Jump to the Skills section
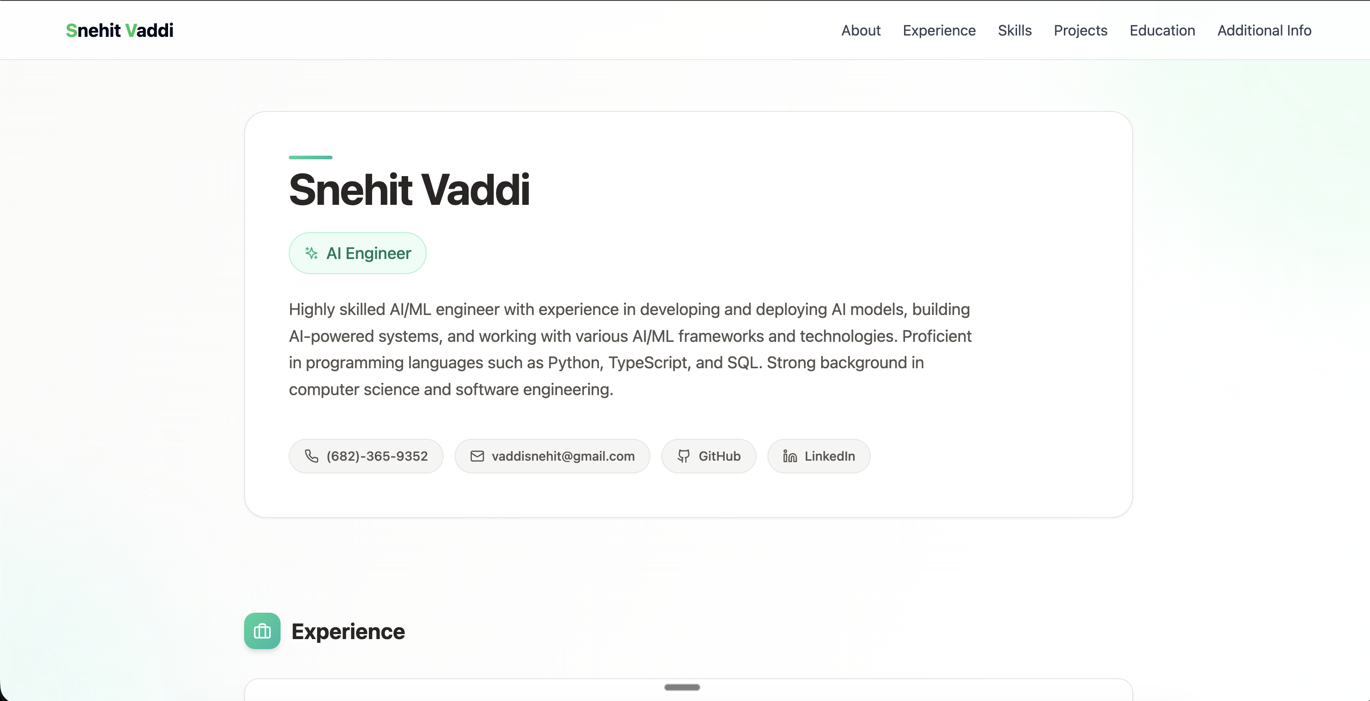The height and width of the screenshot is (701, 1370). point(1014,30)
